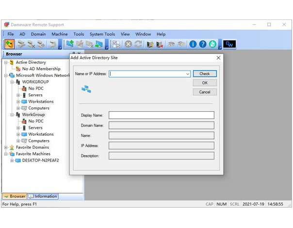Click the Cancel button in dialog
The height and width of the screenshot is (228, 293).
click(205, 92)
